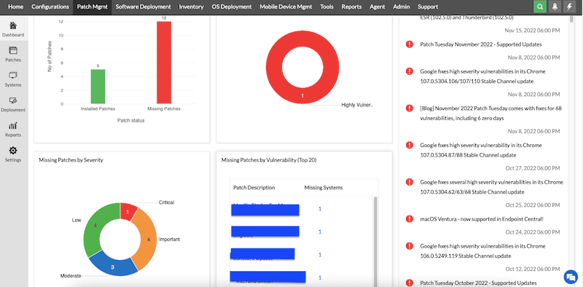Open the Admin menu
The image size is (583, 287).
click(402, 7)
